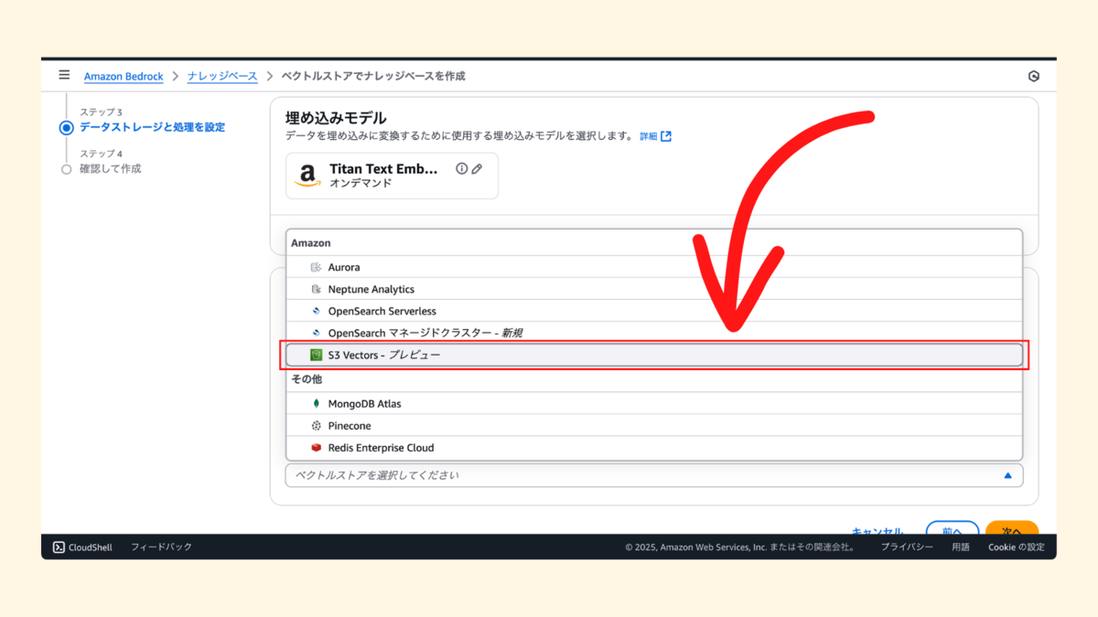
Task: Click the external link icon beside 詳細
Action: 666,136
